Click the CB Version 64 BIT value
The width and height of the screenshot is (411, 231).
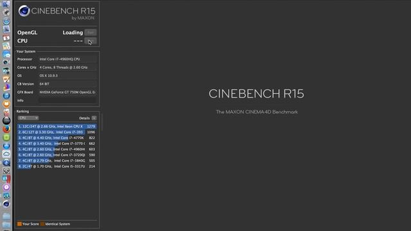pyautogui.click(x=67, y=84)
